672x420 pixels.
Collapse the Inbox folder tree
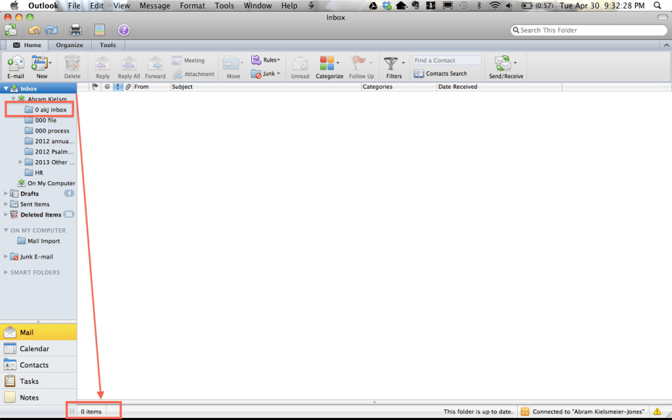tap(7, 88)
